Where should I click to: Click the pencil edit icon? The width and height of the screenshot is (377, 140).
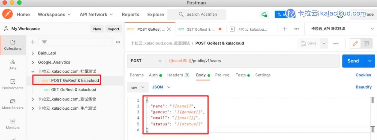[355, 43]
